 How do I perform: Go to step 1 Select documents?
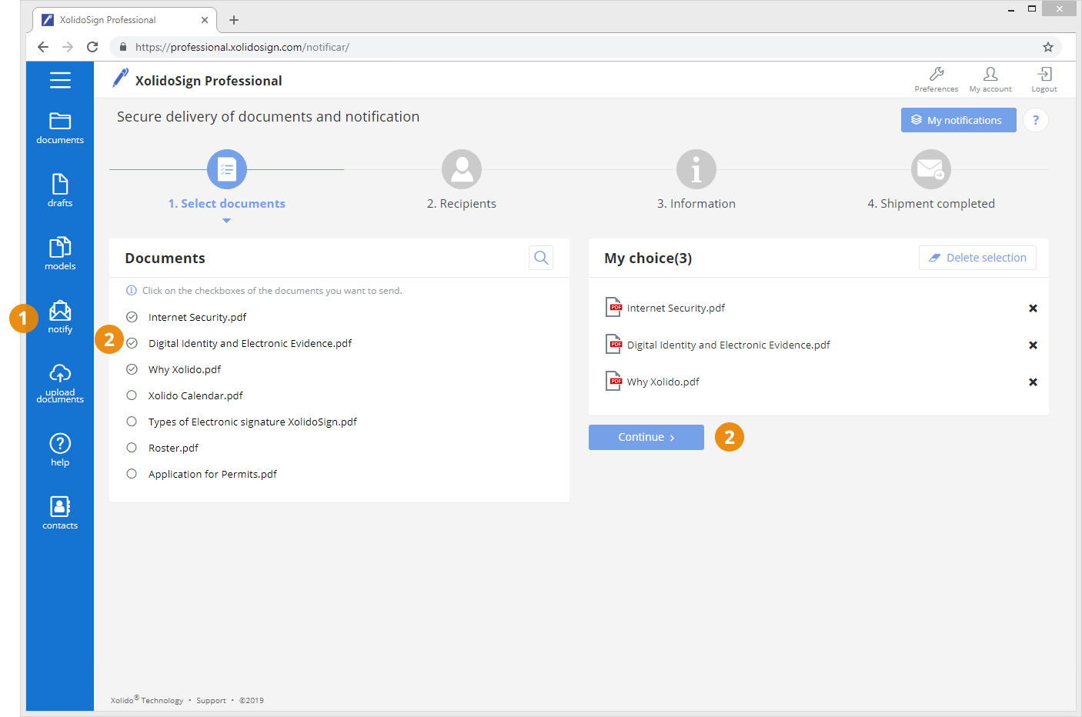[227, 204]
